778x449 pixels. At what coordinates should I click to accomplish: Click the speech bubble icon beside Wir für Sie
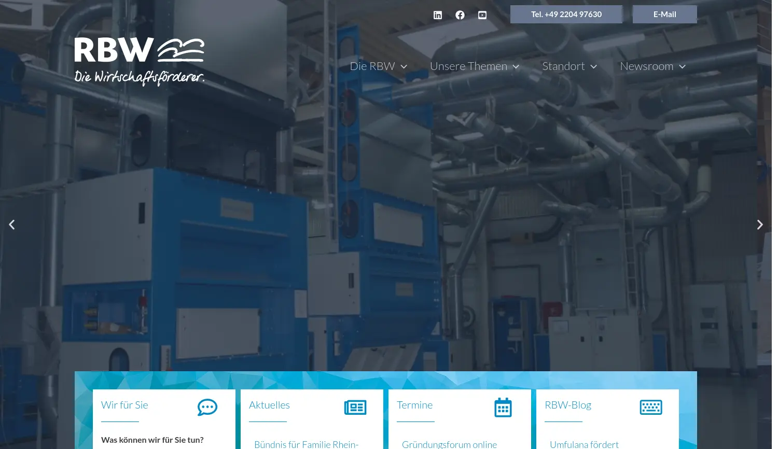207,408
